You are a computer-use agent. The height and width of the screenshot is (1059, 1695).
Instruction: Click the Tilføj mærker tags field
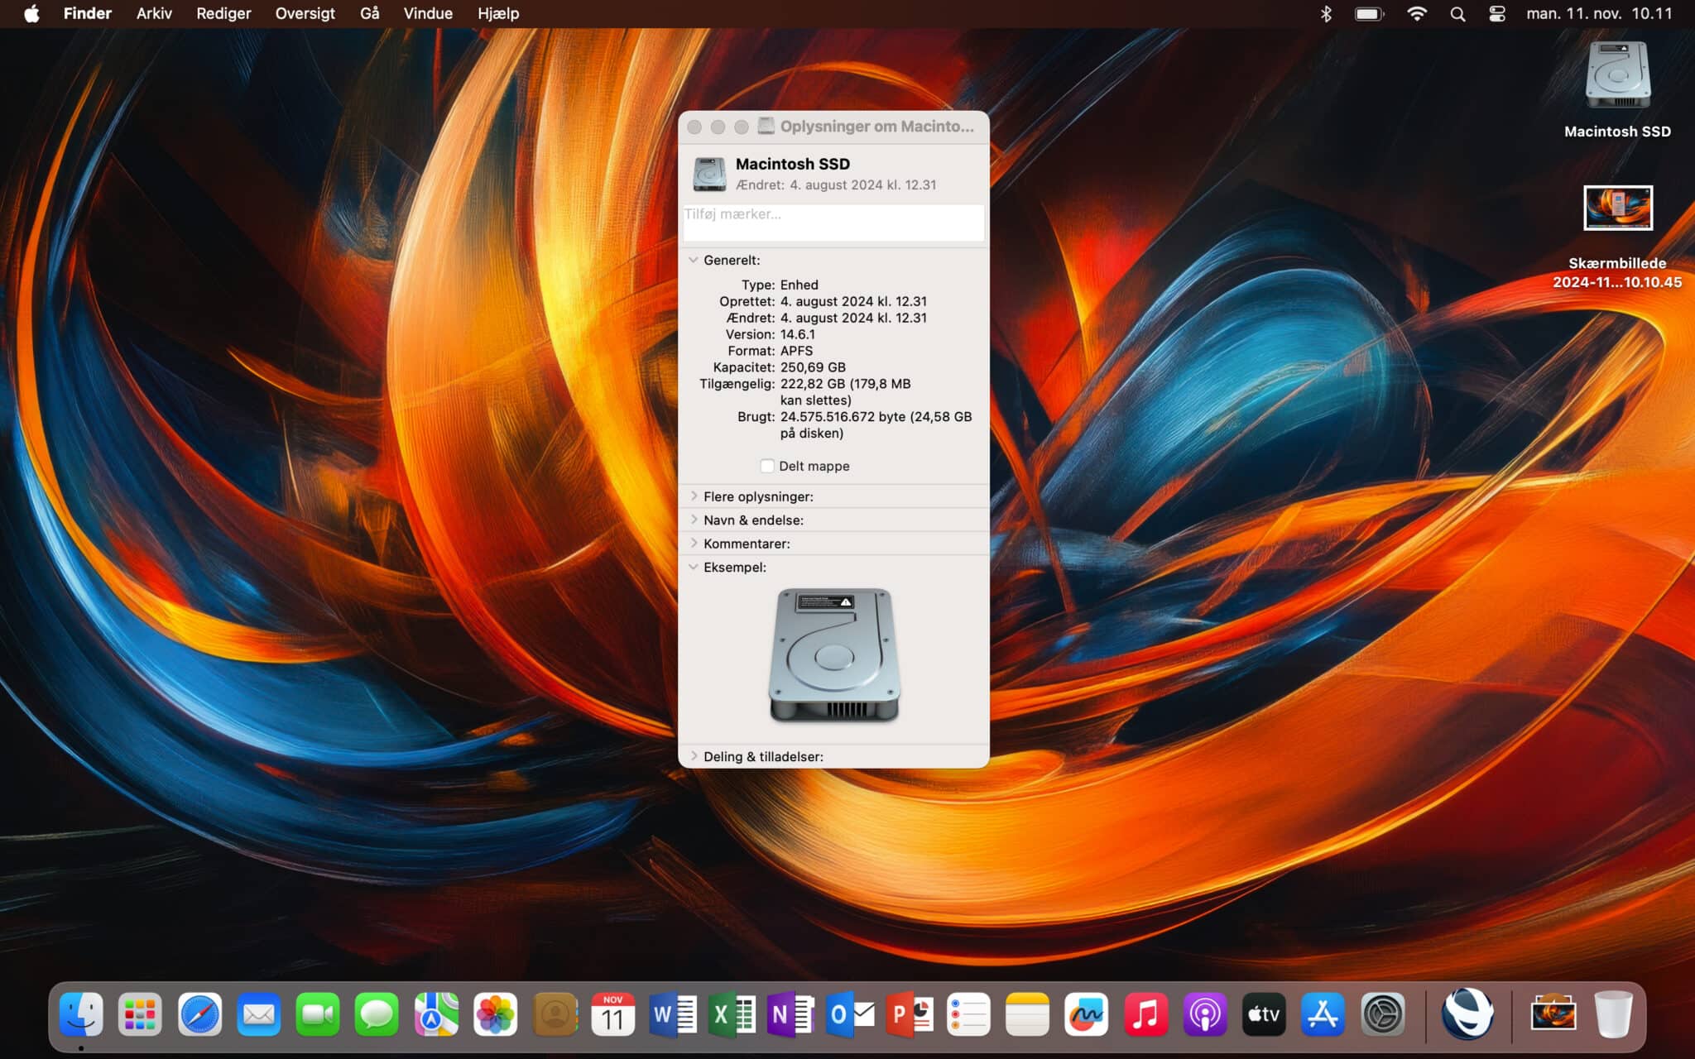pos(833,222)
